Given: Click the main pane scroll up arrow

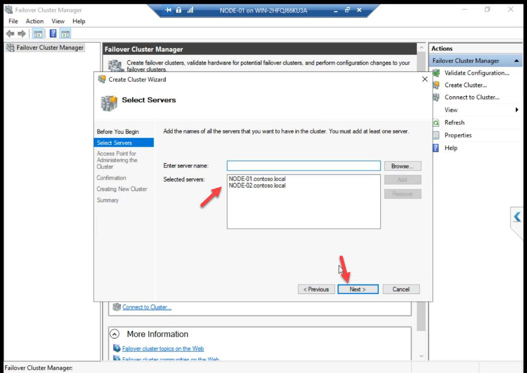Looking at the screenshot, I should click(421, 48).
